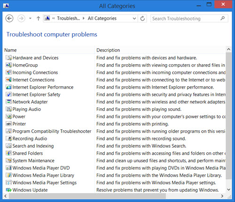
Task: Go up one level with up arrow
Action: point(38,19)
